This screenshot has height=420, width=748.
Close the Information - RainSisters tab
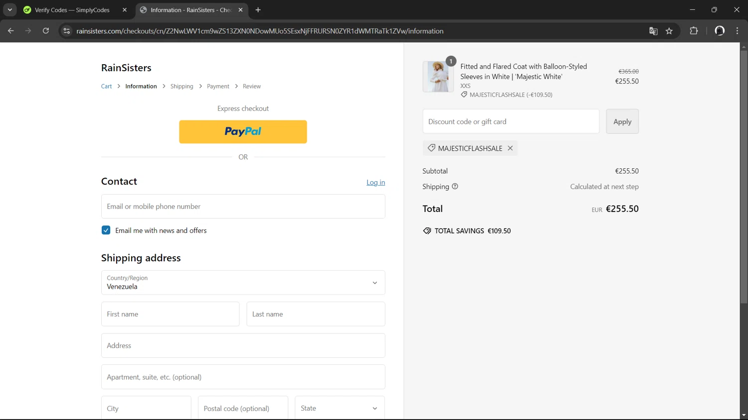240,10
